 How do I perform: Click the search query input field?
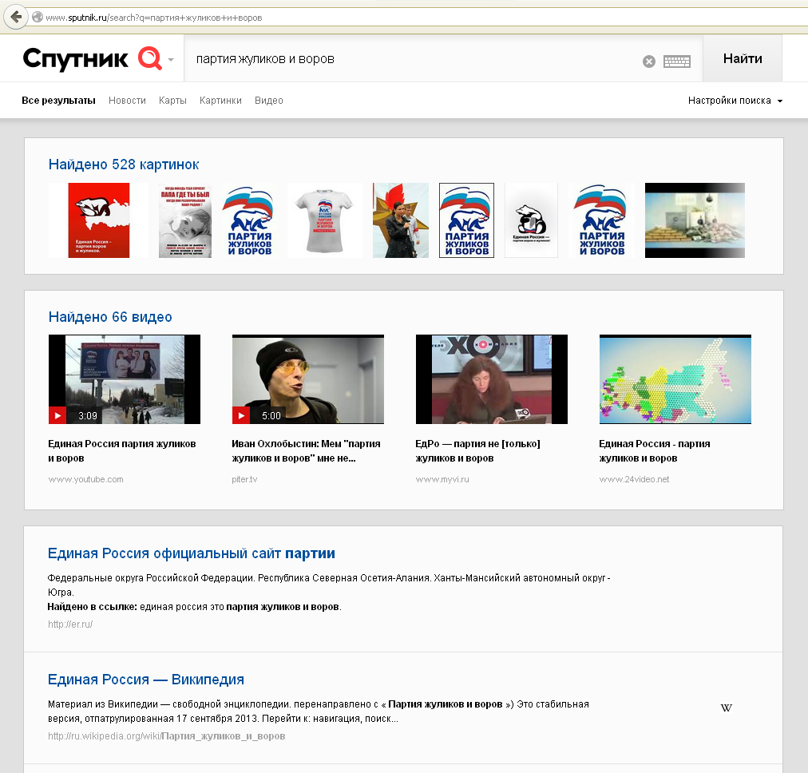coord(412,59)
